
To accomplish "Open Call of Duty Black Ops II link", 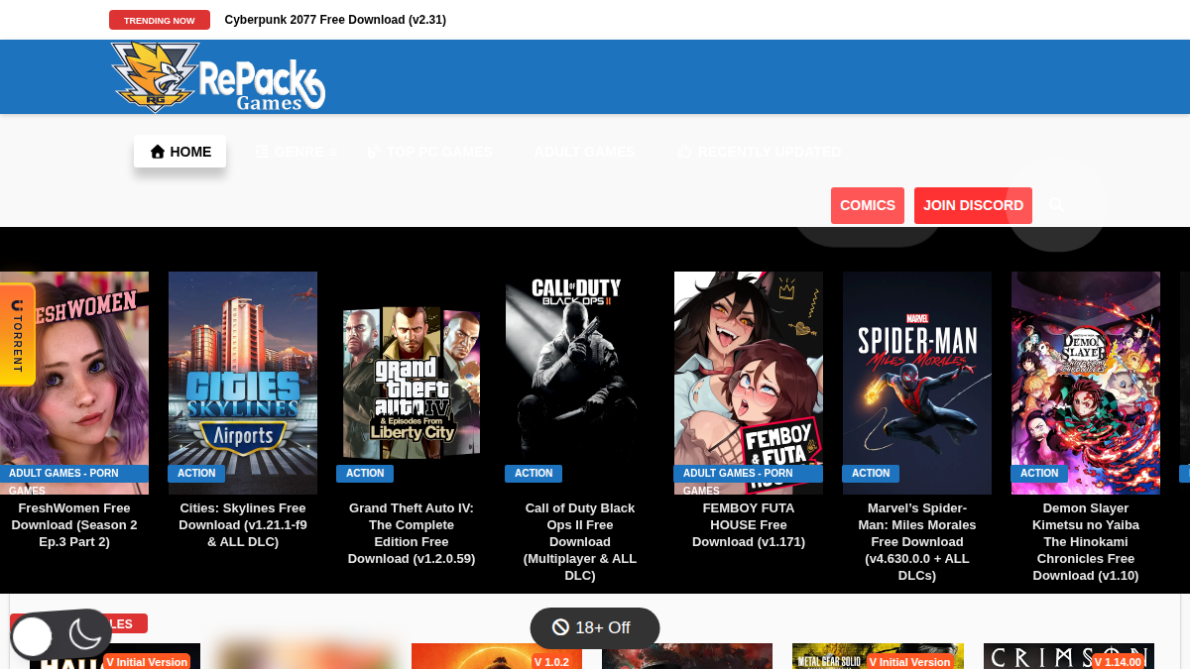I will tap(580, 542).
